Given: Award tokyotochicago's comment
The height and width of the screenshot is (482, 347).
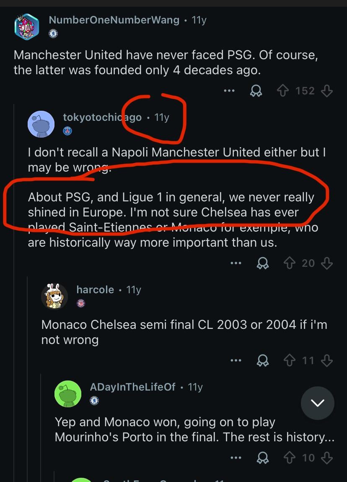Looking at the screenshot, I should pos(262,263).
